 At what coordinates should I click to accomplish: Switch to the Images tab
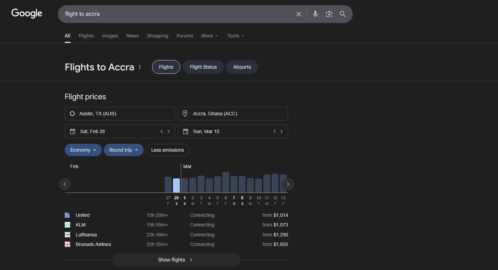click(x=110, y=36)
